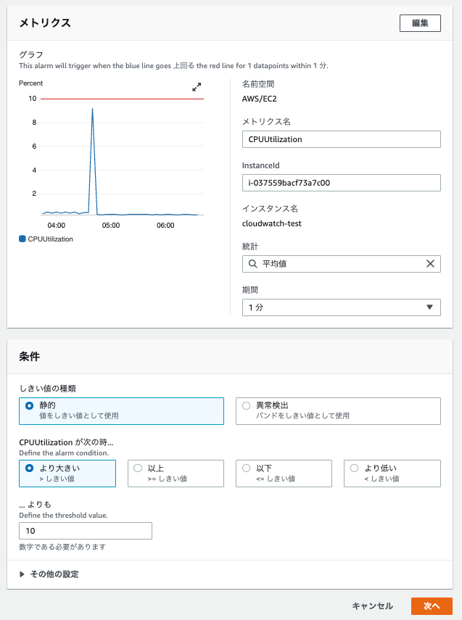Screen dimensions: 462x620
Task: Click the search icon in 統計 field
Action: [x=252, y=264]
